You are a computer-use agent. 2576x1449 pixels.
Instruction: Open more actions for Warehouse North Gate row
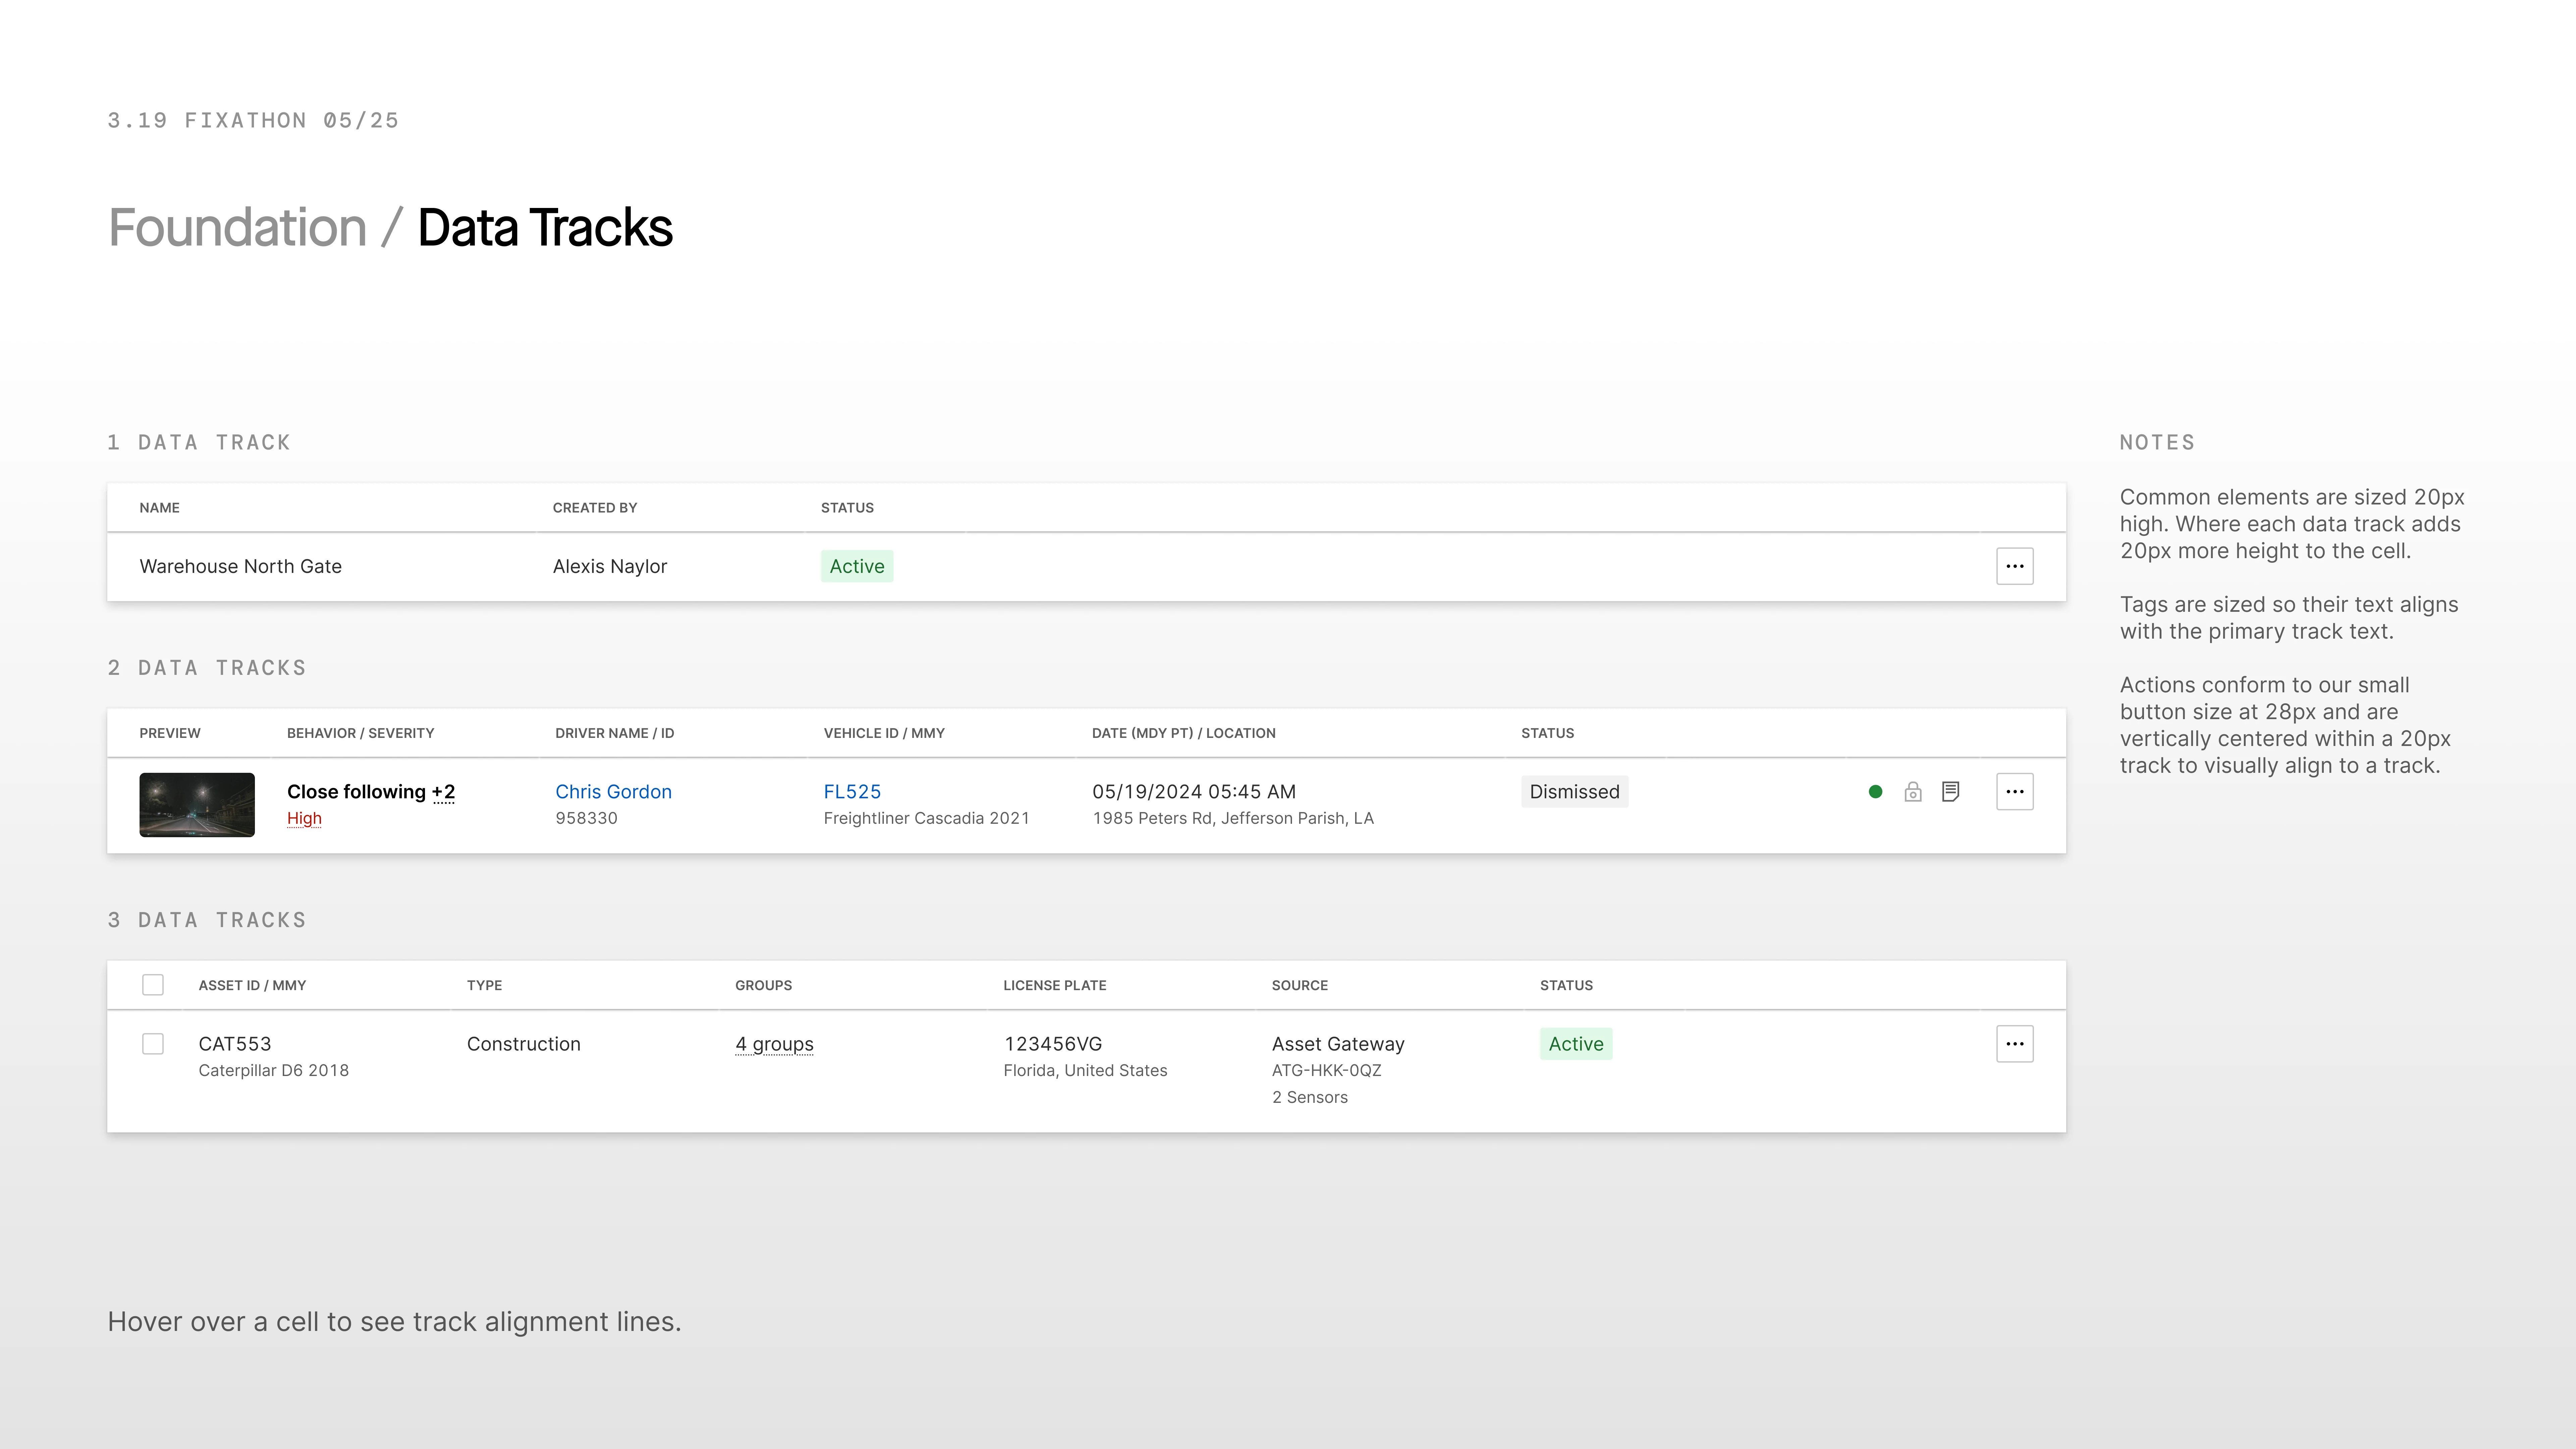click(2014, 566)
